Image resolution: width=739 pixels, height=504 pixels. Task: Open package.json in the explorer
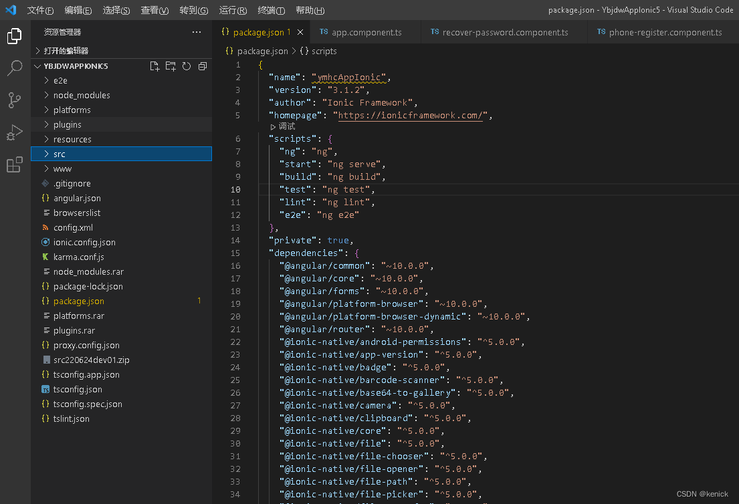coord(122,301)
